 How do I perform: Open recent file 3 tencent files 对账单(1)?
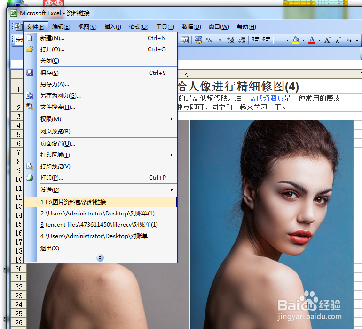click(x=101, y=224)
